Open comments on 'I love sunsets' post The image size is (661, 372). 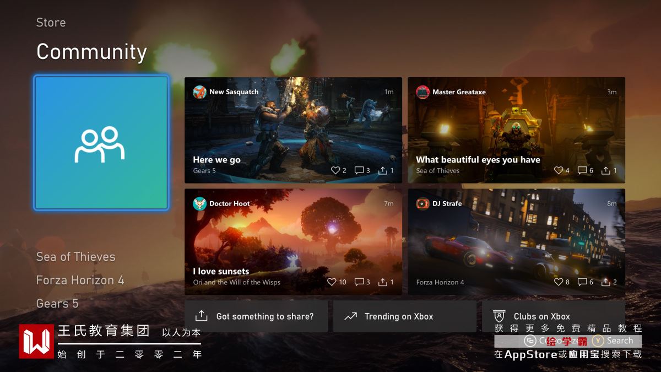point(359,282)
